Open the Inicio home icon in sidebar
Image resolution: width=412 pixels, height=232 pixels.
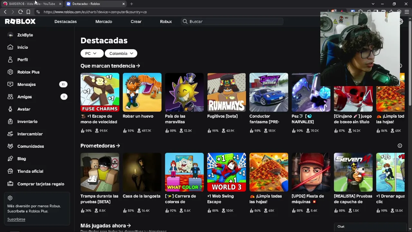coord(10,47)
